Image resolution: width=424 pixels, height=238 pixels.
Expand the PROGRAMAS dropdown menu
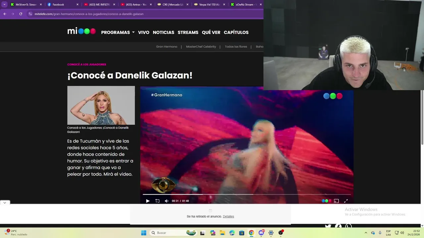click(x=118, y=32)
